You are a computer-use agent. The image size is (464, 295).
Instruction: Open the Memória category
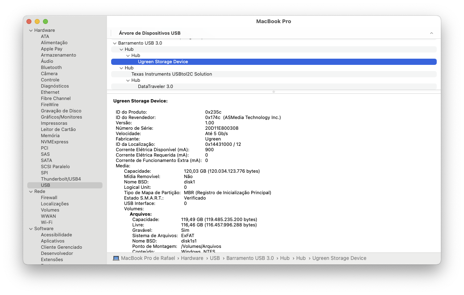click(x=50, y=136)
